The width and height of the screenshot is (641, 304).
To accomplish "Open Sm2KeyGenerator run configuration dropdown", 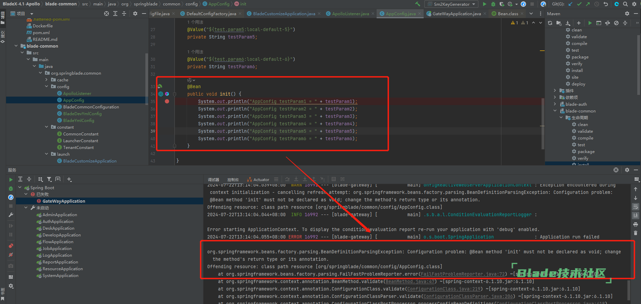I will point(451,4).
